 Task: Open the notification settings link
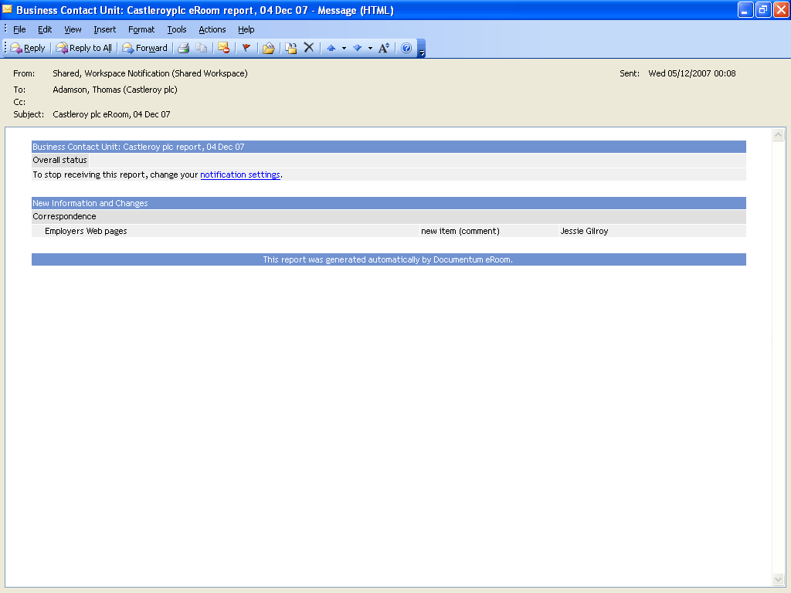pos(240,175)
